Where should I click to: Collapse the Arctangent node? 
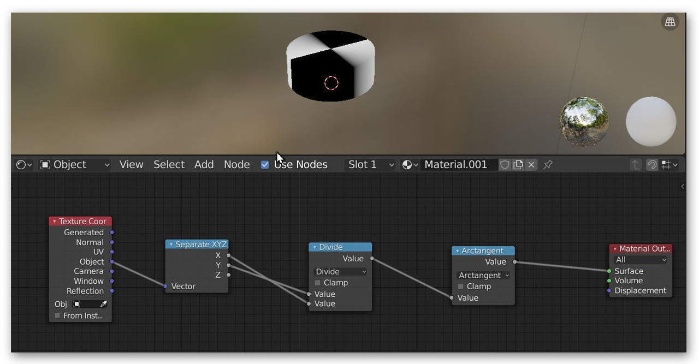(x=457, y=251)
